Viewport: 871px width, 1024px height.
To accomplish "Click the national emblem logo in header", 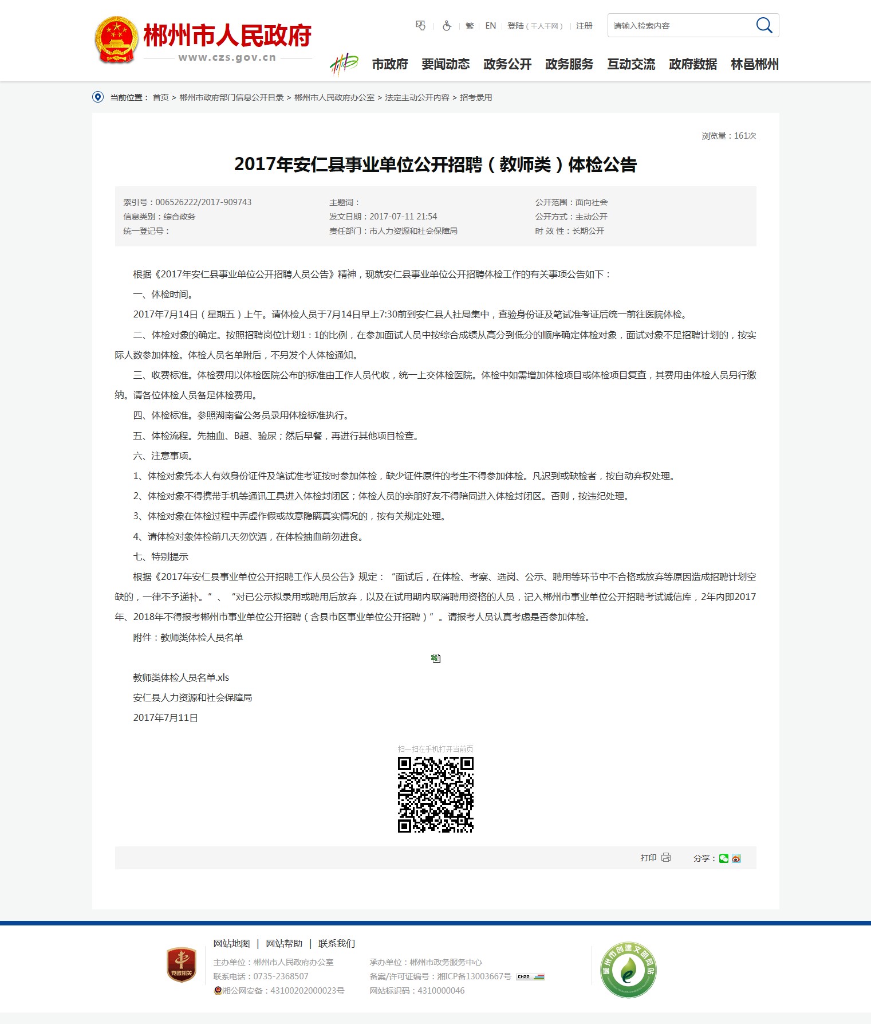I will tap(116, 40).
